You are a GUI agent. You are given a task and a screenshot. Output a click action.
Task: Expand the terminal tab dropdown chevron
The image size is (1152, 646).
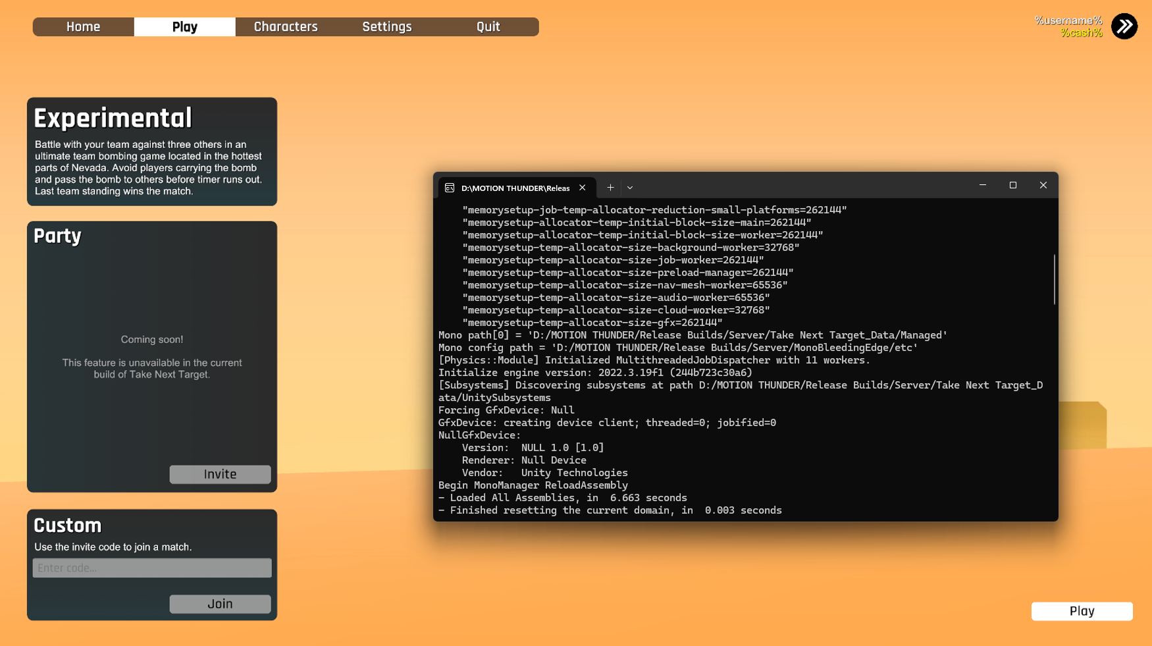(x=630, y=188)
